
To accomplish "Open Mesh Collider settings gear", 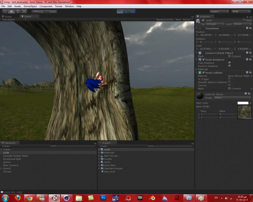I will [250, 72].
